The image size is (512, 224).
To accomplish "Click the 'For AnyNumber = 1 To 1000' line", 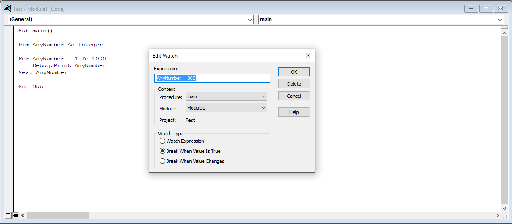I will click(62, 59).
